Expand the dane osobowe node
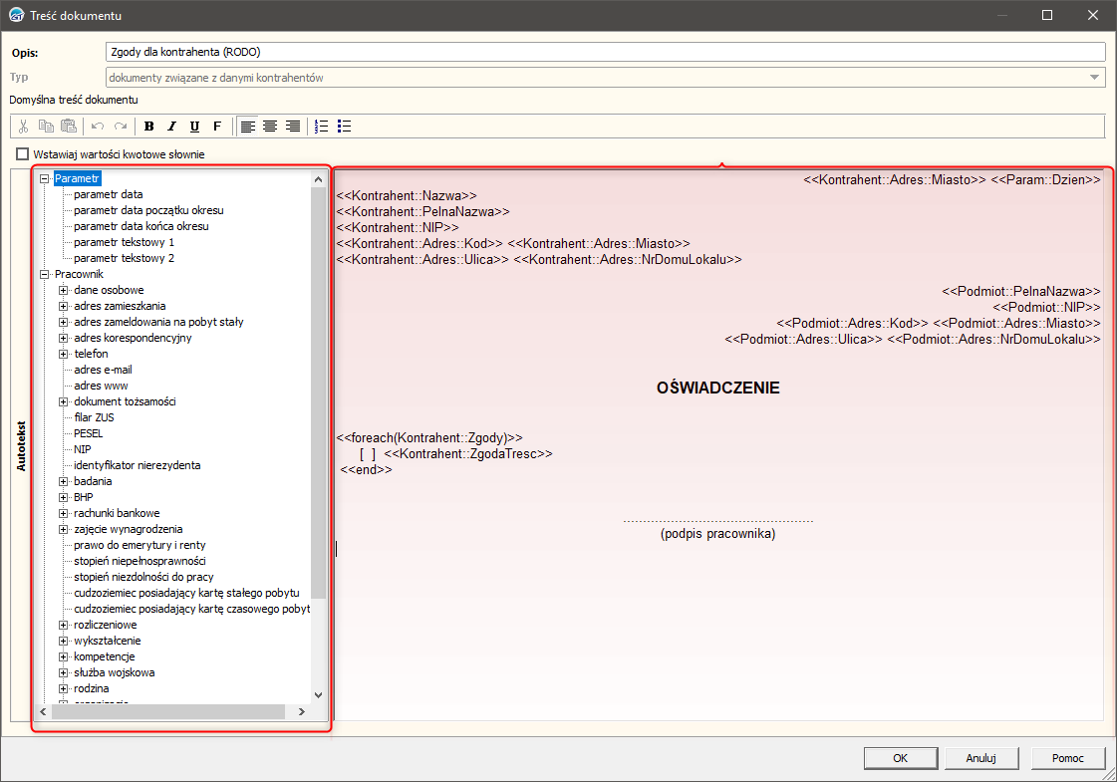The width and height of the screenshot is (1117, 782). [64, 290]
